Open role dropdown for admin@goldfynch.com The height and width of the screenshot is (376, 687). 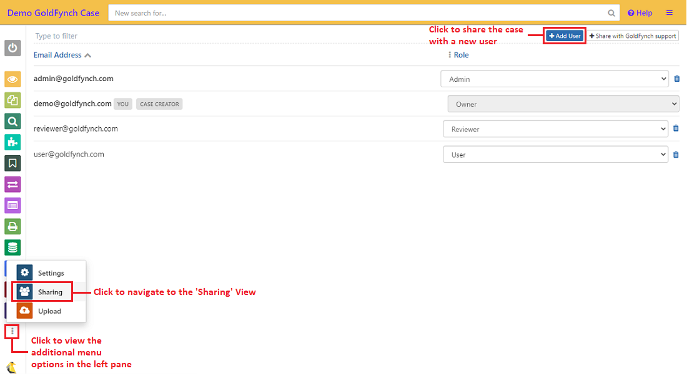(554, 79)
